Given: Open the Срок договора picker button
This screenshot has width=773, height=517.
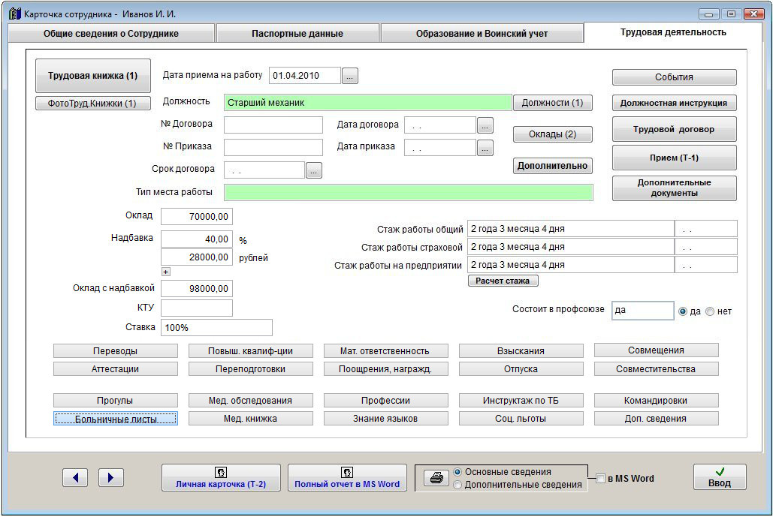Looking at the screenshot, I should coord(314,170).
